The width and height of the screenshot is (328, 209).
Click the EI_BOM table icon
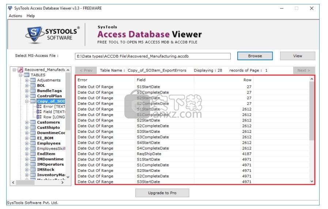click(x=33, y=138)
